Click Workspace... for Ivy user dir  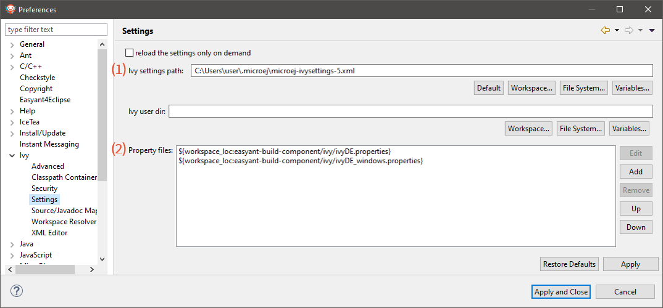(528, 128)
